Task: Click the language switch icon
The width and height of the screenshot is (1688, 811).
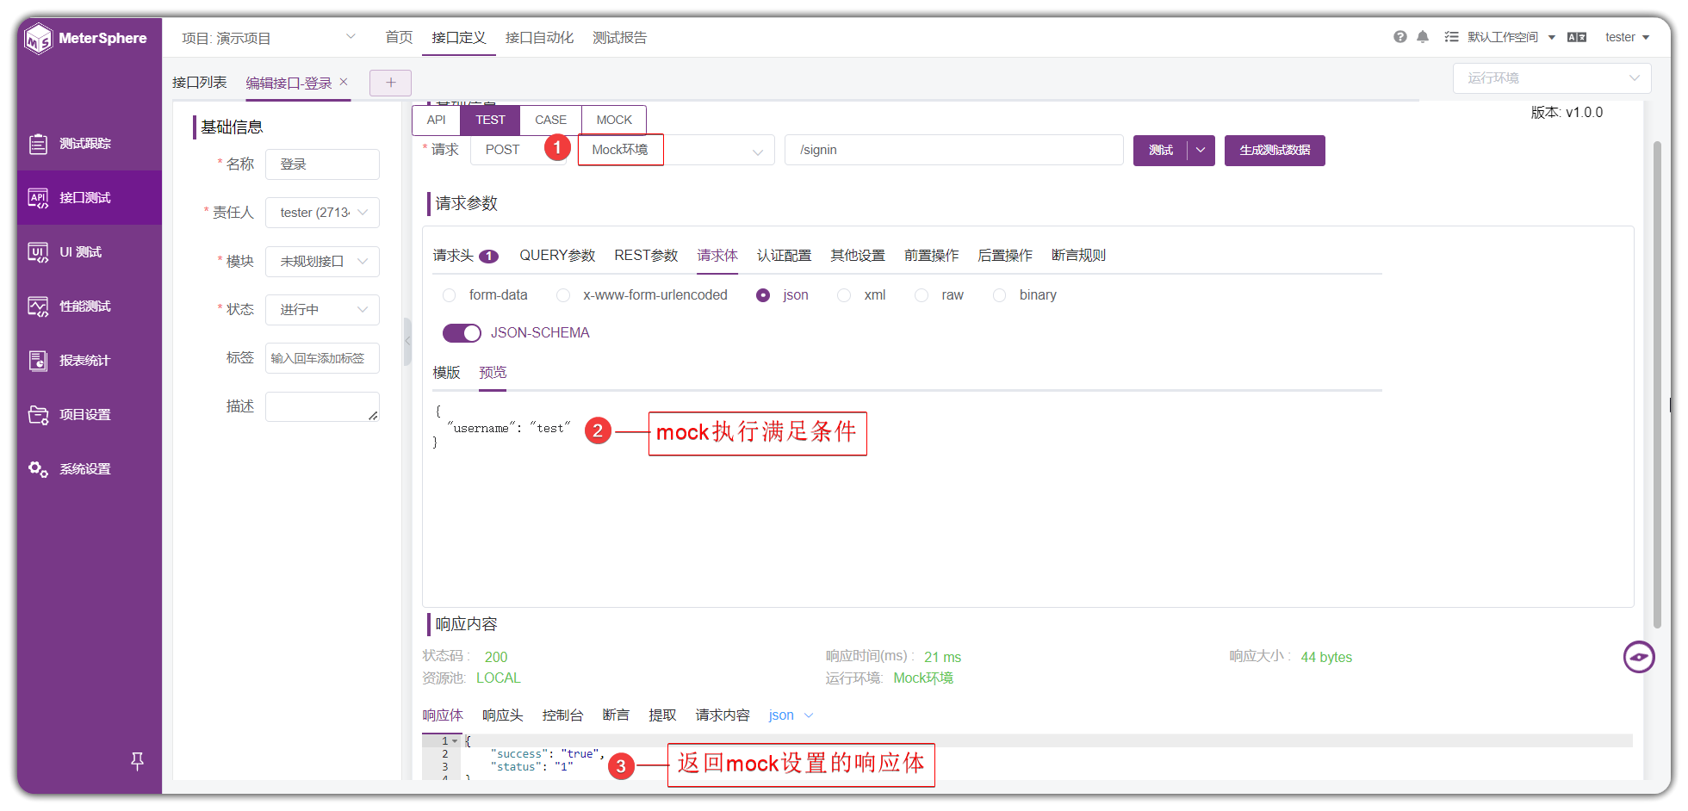Action: pos(1577,37)
